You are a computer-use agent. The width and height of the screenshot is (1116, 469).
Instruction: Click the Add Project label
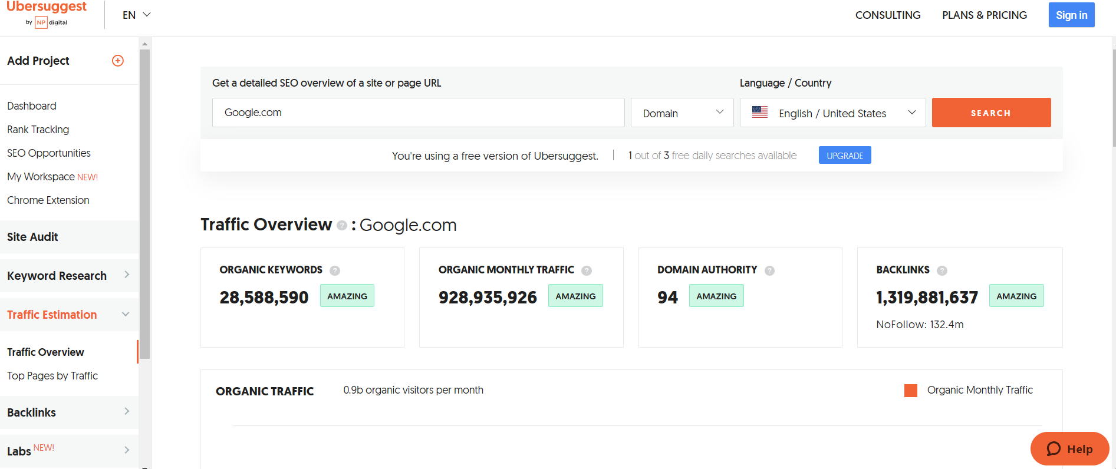point(38,61)
